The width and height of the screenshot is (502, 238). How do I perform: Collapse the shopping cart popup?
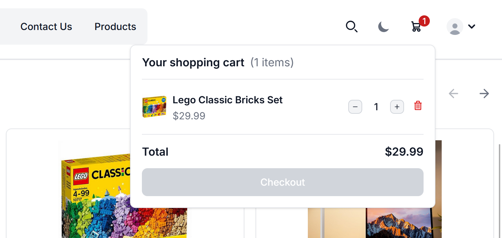(416, 27)
